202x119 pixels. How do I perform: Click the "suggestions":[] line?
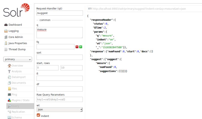pyautogui.click(x=113, y=71)
